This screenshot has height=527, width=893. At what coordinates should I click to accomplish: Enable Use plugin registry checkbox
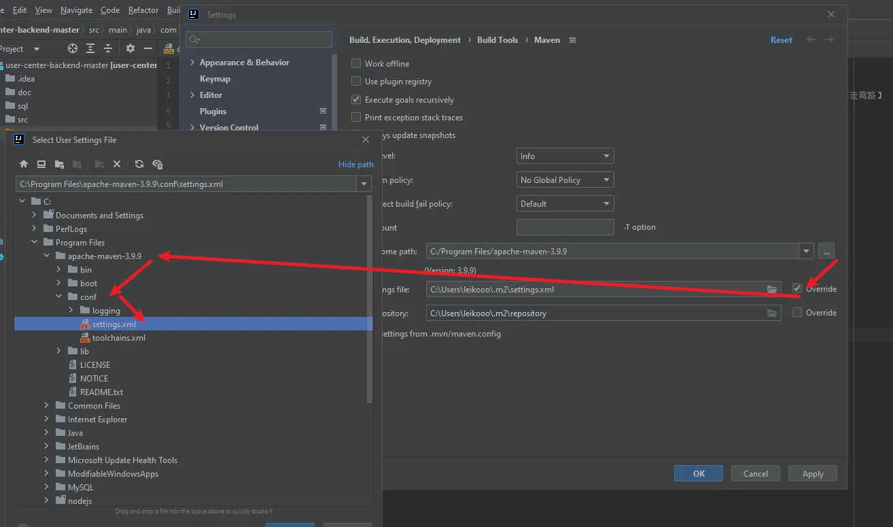pos(355,81)
